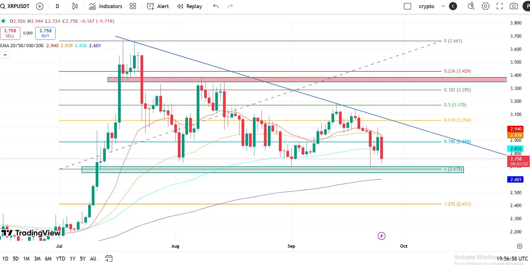
Task: Select the 1.272 (2.411) Fibonacci label
Action: click(457, 204)
